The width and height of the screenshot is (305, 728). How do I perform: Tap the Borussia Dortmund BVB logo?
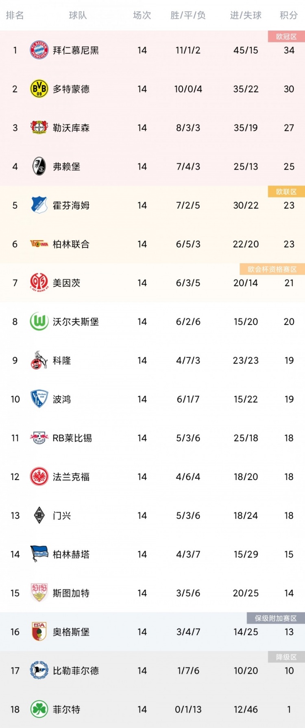[39, 89]
